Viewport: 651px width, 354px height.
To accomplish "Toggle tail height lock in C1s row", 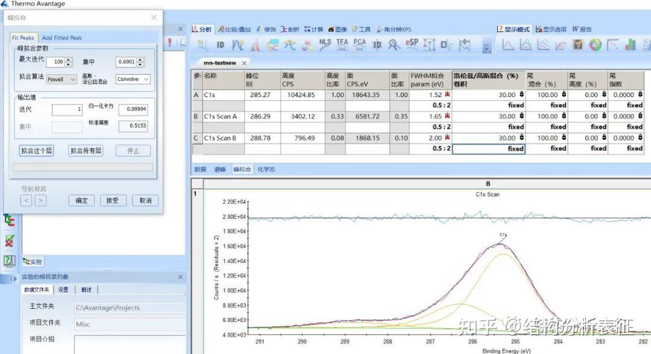I will (604, 94).
